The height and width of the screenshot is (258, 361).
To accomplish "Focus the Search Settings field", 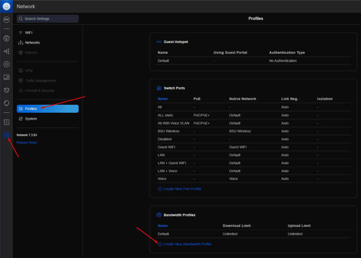I will click(x=48, y=19).
